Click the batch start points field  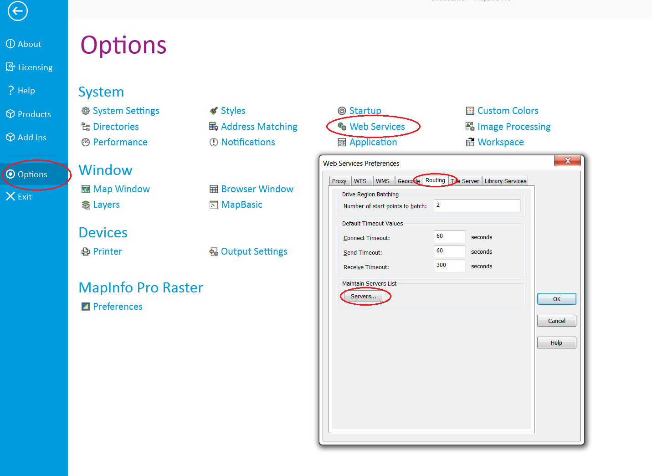pos(477,205)
